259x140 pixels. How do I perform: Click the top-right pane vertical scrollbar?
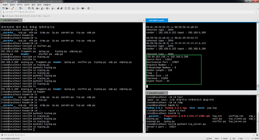[258, 57]
